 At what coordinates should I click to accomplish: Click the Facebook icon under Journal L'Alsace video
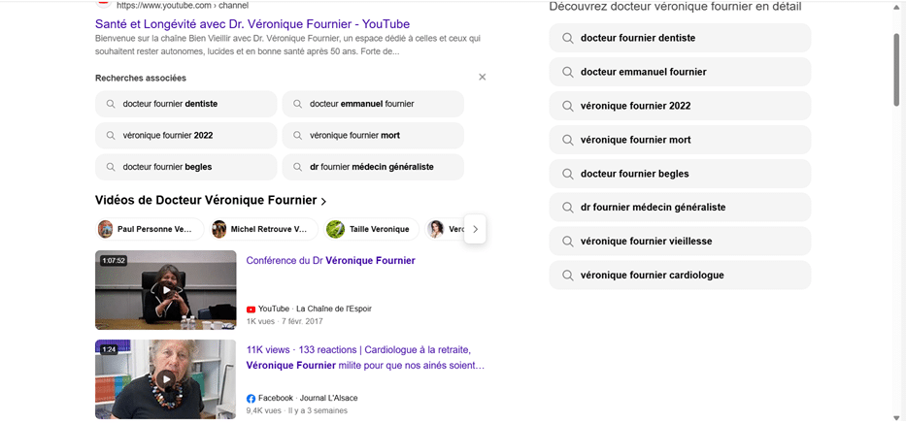(x=252, y=399)
